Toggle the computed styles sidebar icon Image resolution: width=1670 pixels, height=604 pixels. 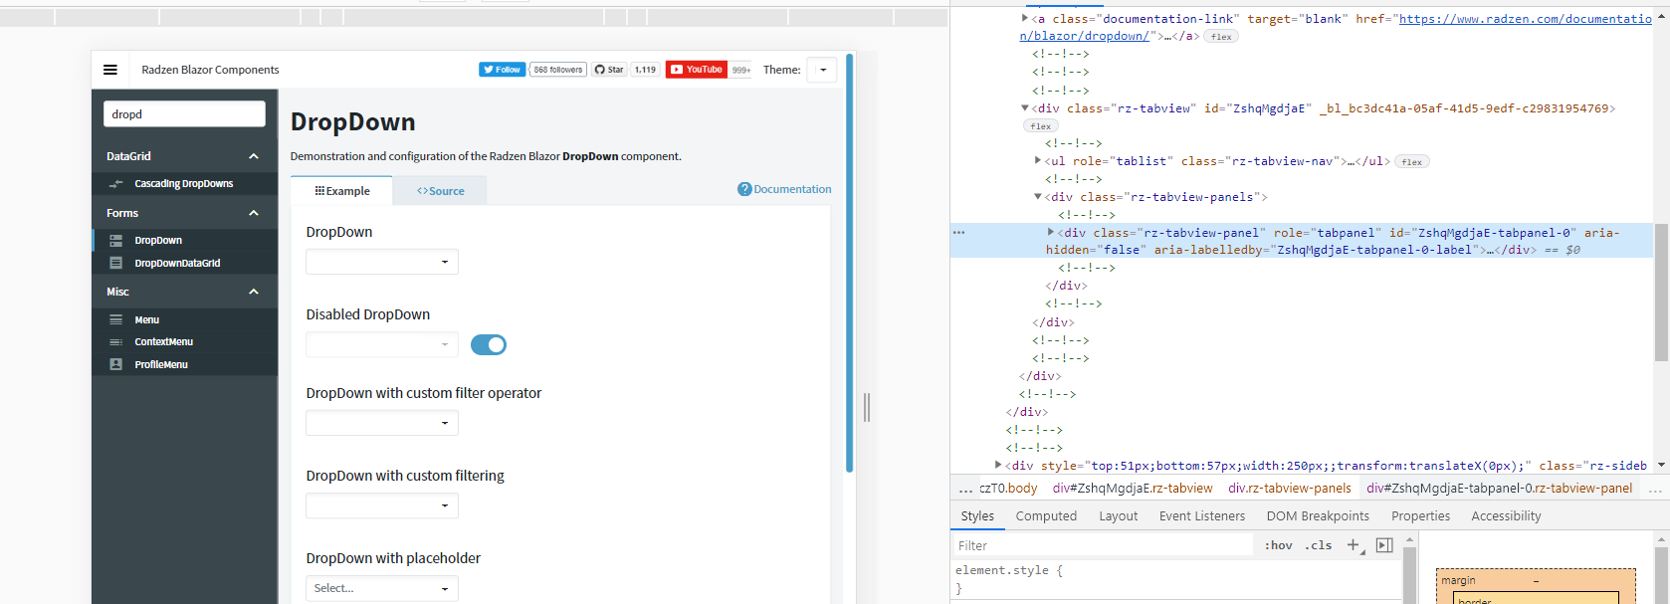pos(1384,545)
